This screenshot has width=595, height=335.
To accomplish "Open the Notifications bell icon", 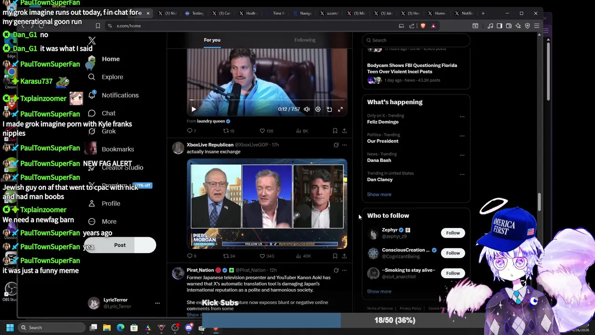I will [x=92, y=95].
